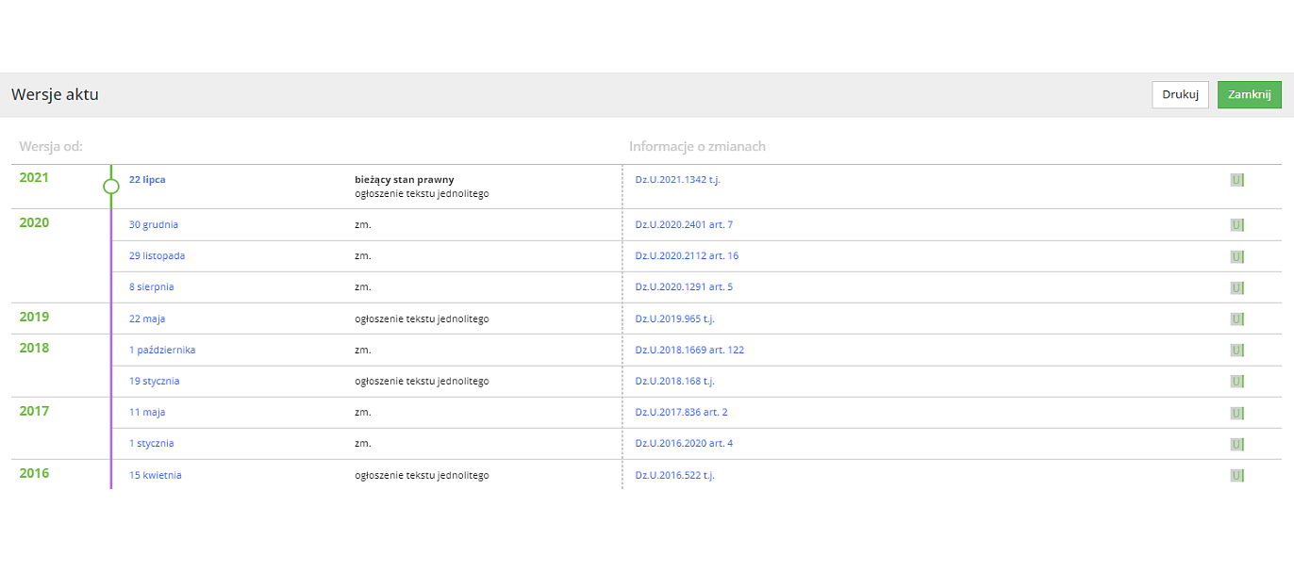Click the U icon in 1 października row
Screen dimensions: 1294x572
1236,351
